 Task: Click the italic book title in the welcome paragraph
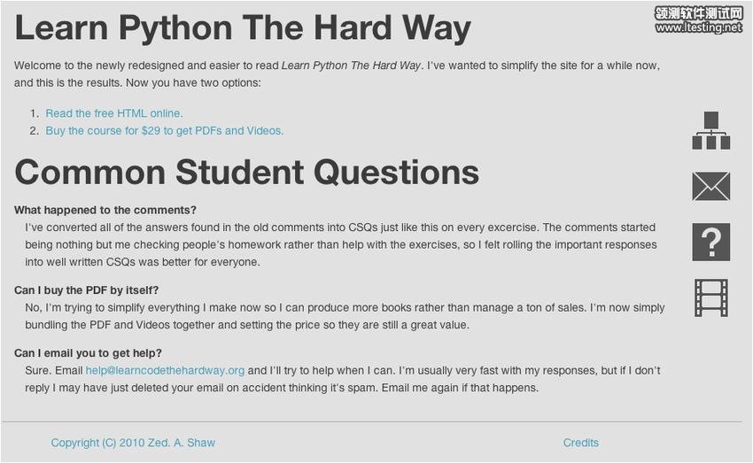point(351,66)
